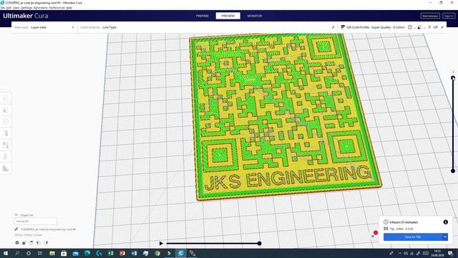The image size is (458, 258).
Task: Select the Support Blocker tool
Action: click(6, 157)
